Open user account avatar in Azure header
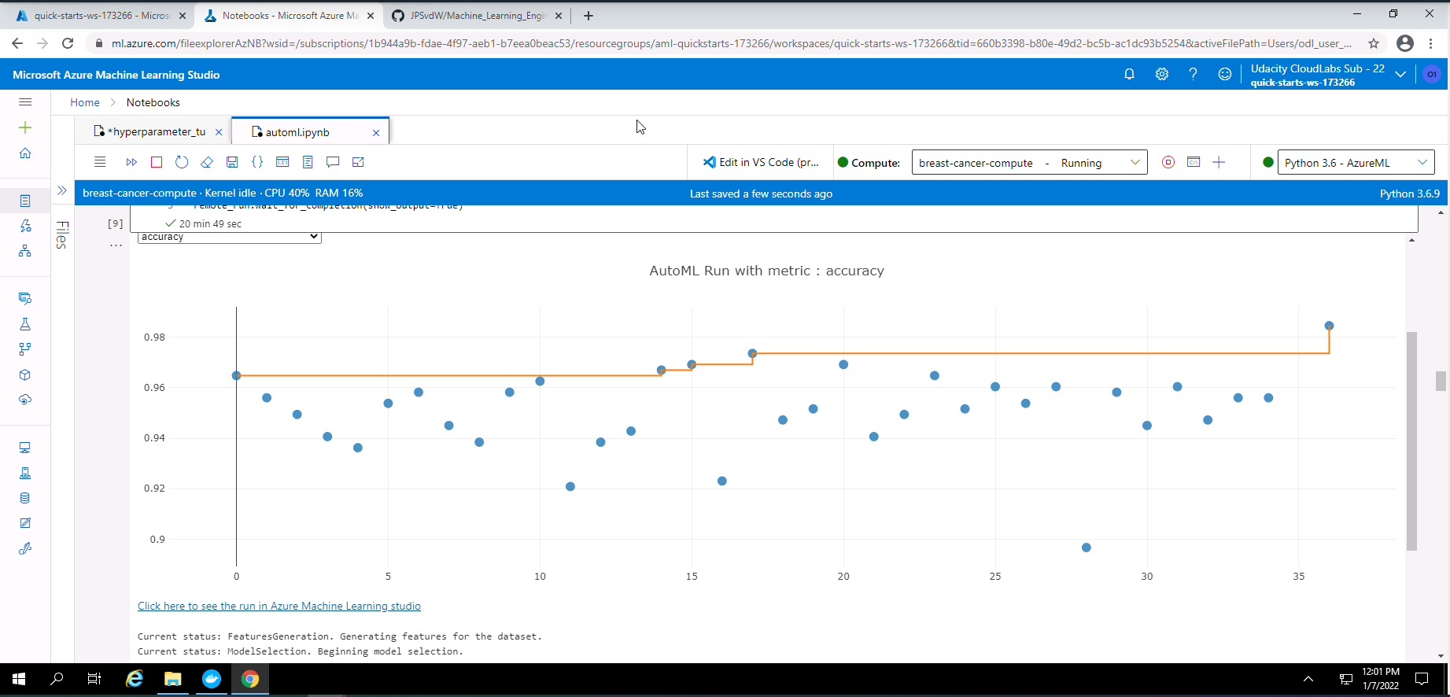Viewport: 1450px width, 697px height. (1431, 74)
